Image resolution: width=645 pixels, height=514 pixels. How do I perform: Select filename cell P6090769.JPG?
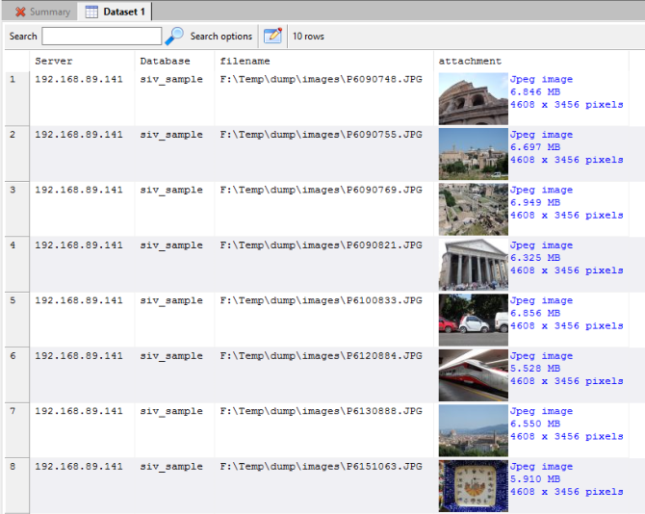click(x=321, y=191)
